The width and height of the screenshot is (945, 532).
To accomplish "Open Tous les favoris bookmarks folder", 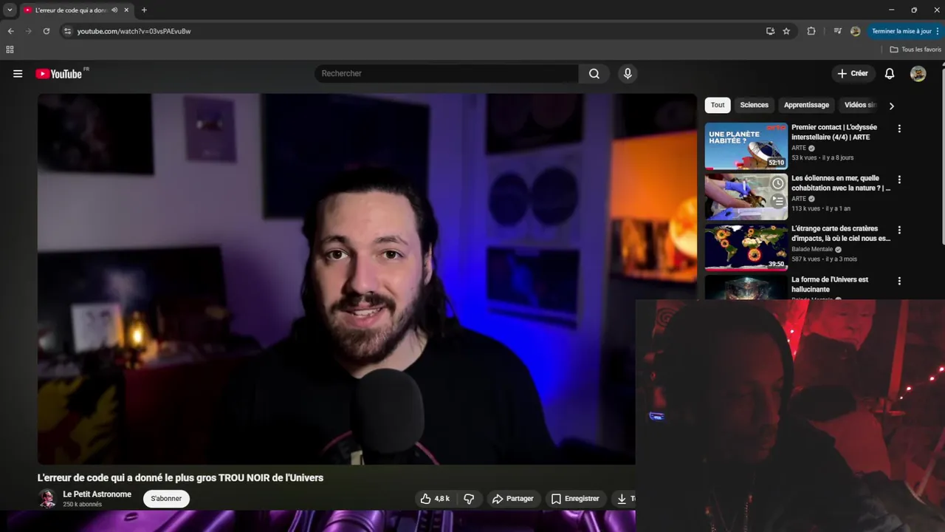I will coord(915,50).
